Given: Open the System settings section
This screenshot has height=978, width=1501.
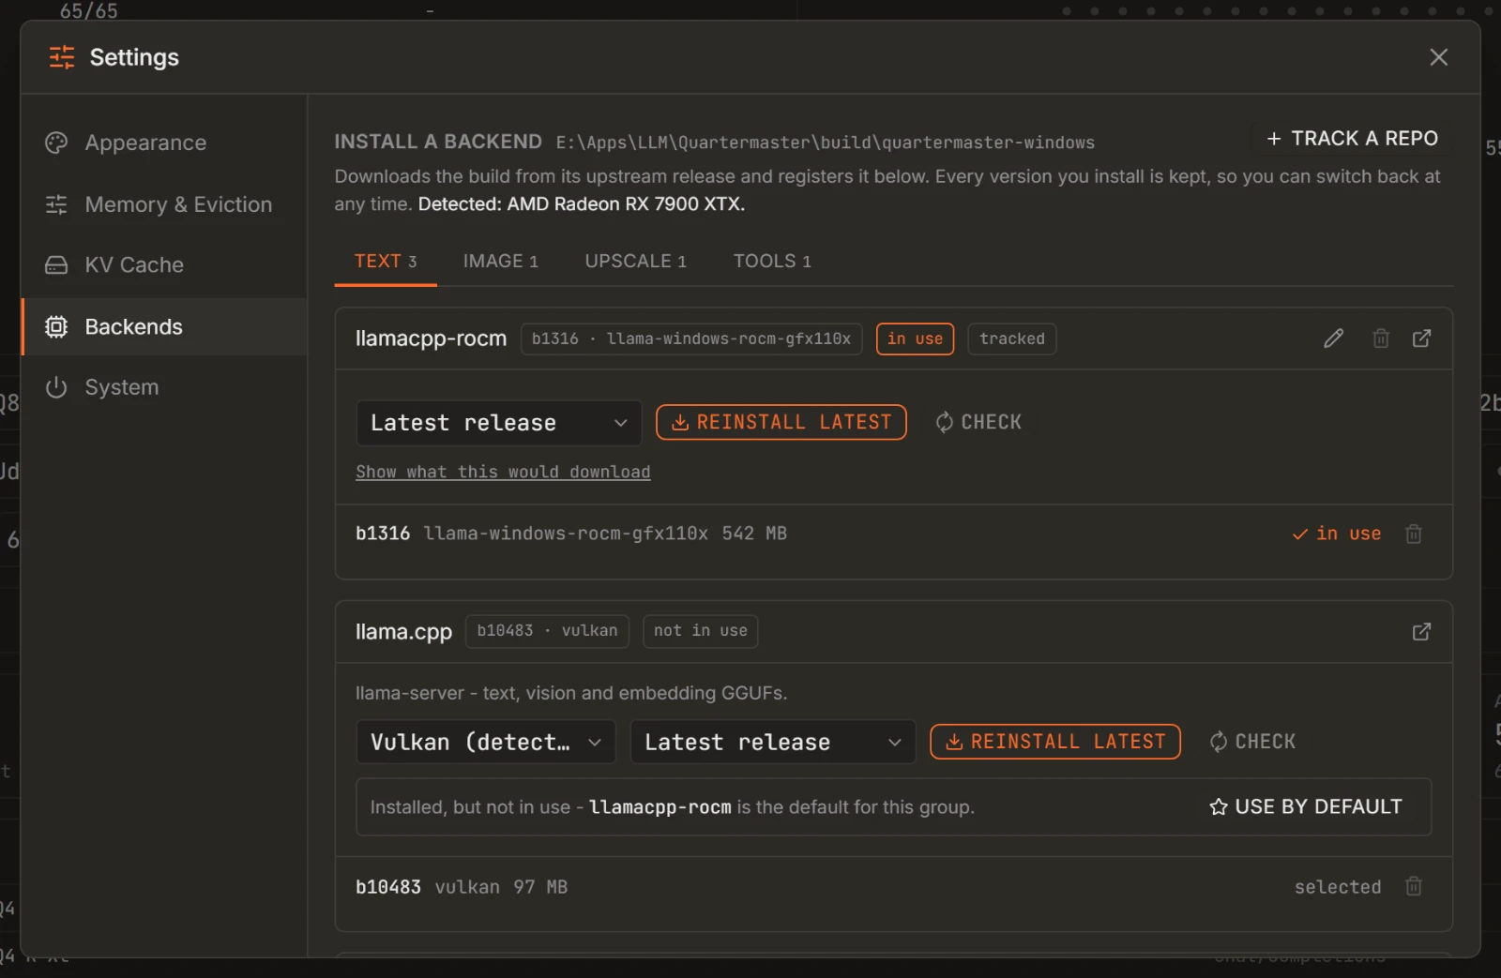Looking at the screenshot, I should 164,387.
